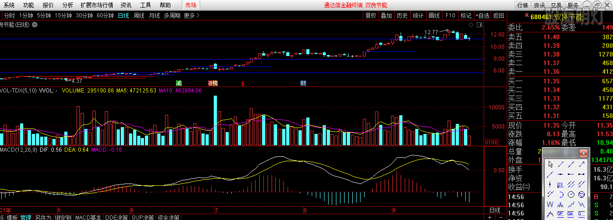
Task: Click the 另存为 save-as tab
Action: 43,217
